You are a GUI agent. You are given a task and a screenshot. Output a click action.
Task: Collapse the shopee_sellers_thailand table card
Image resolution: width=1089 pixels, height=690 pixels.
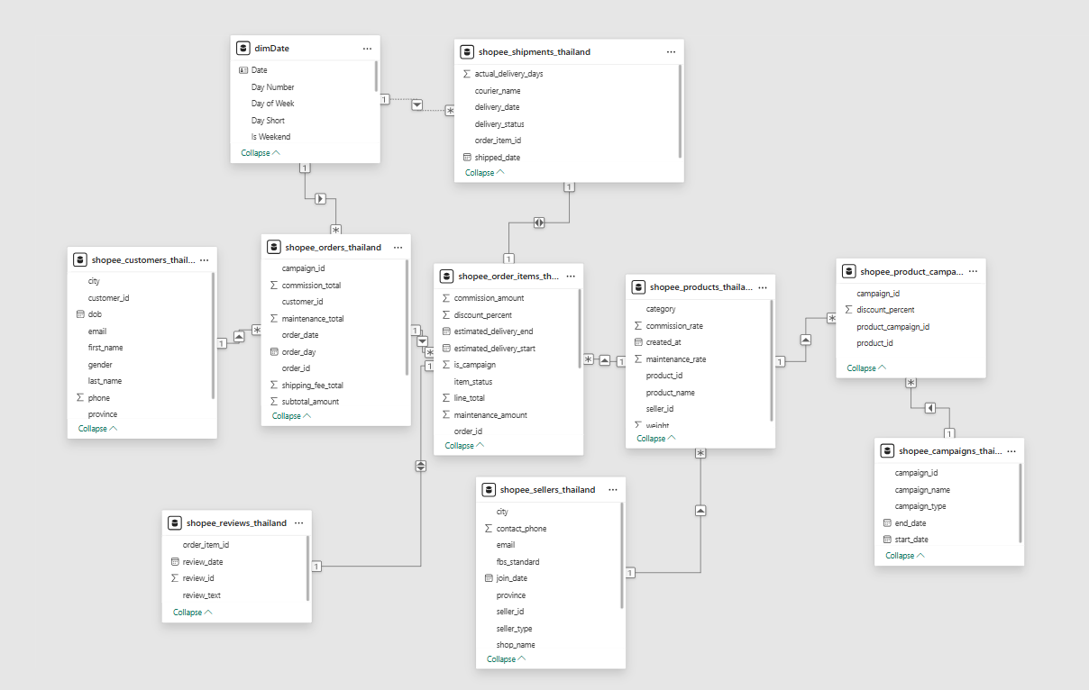507,658
